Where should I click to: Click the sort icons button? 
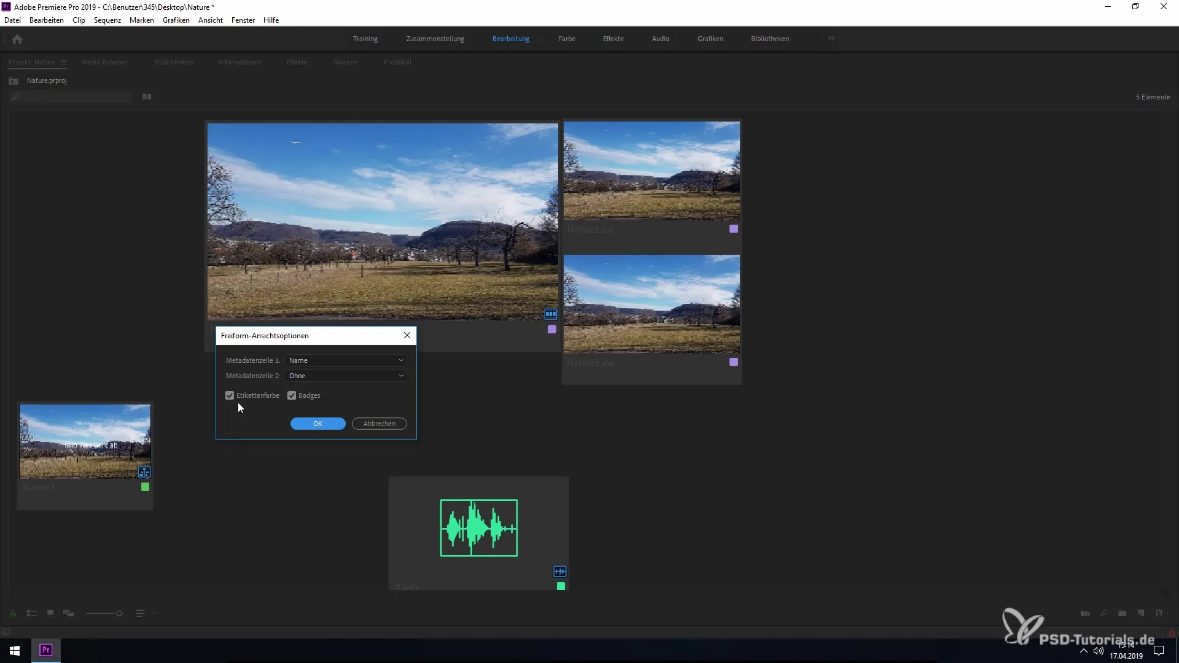tap(140, 613)
